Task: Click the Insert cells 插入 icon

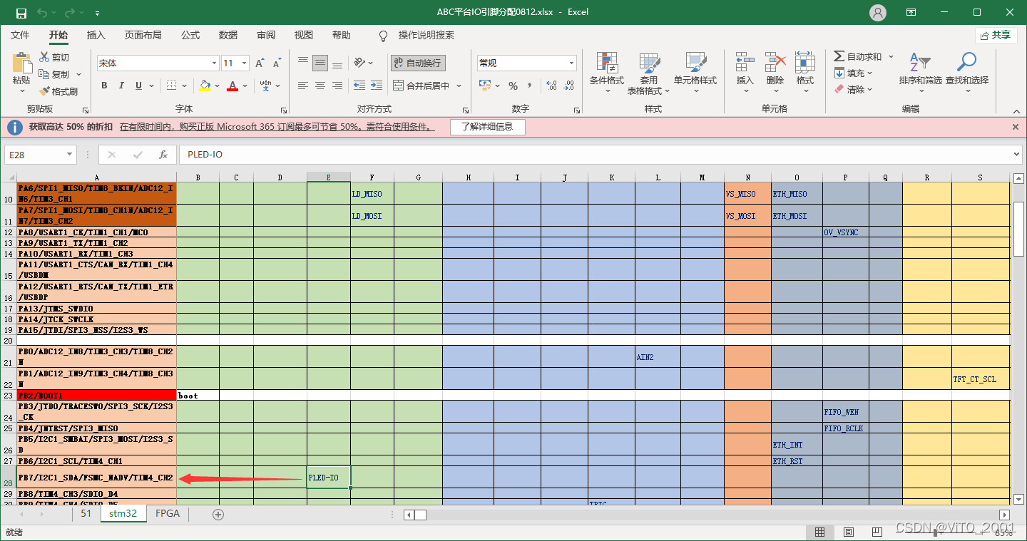Action: [745, 62]
